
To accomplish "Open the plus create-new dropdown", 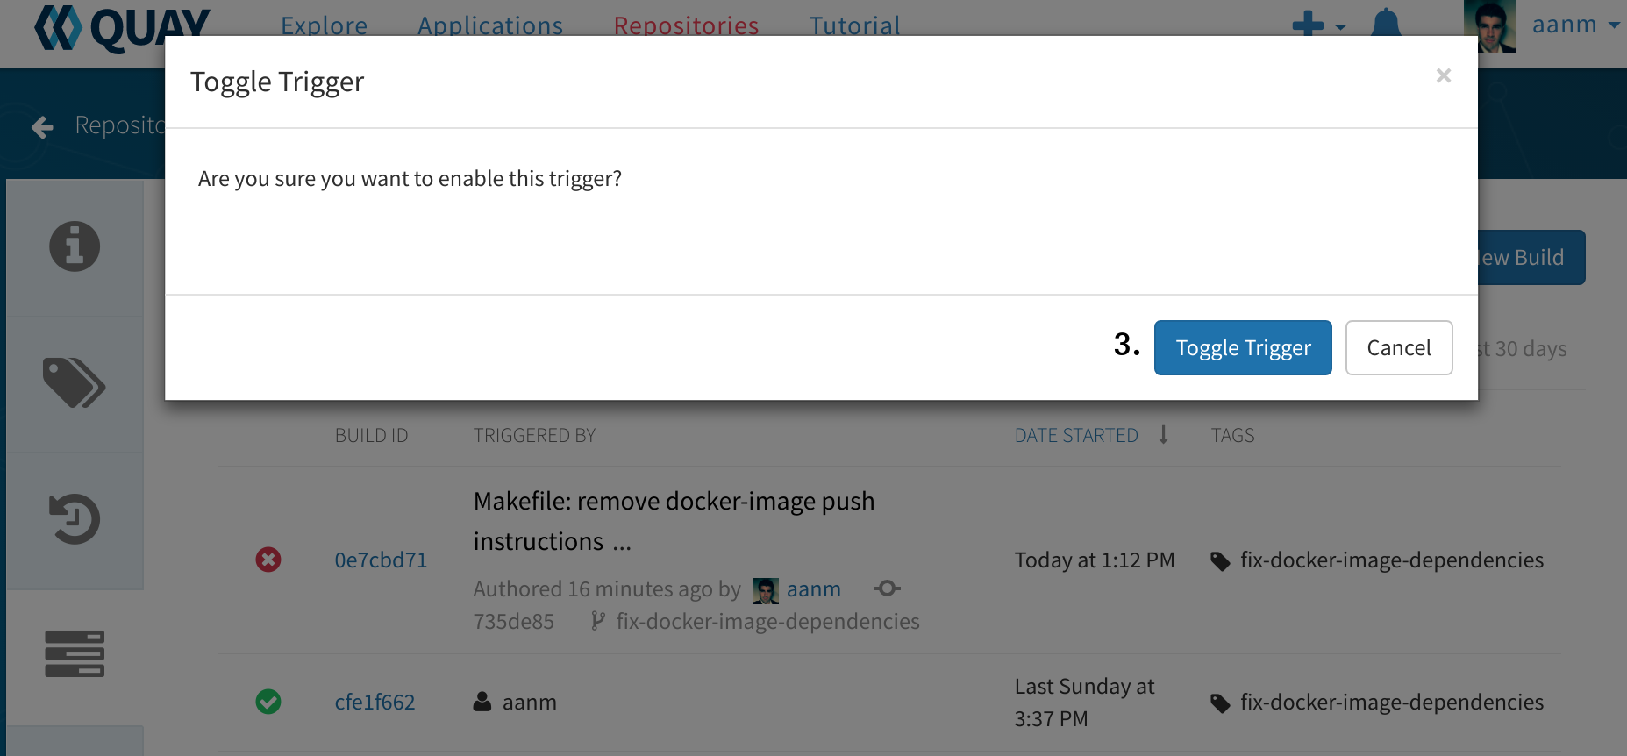I will 1318,25.
